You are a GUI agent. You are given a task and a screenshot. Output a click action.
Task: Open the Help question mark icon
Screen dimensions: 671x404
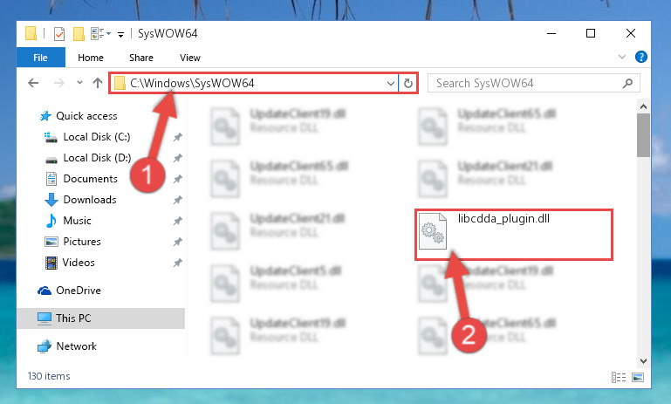click(641, 57)
